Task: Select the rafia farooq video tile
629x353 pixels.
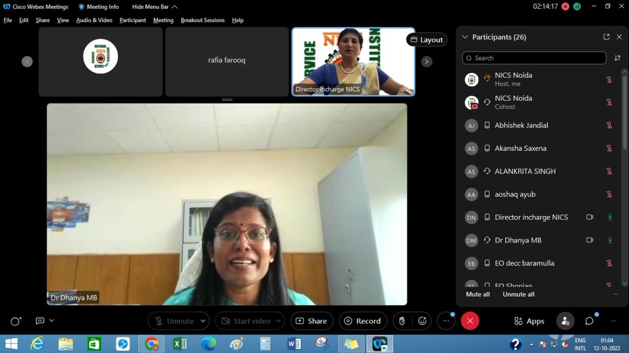Action: coord(226,62)
